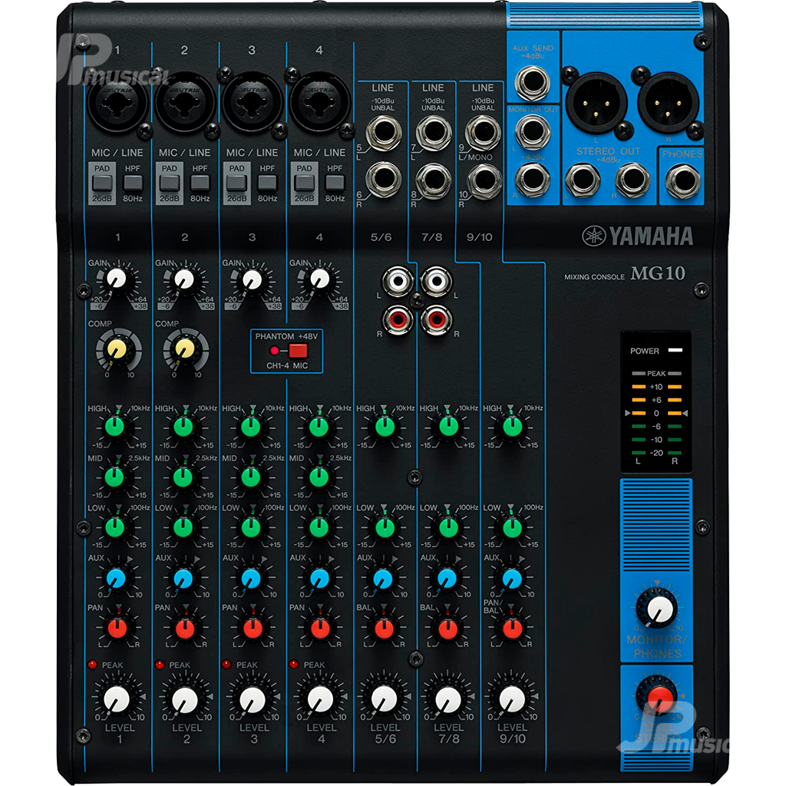The image size is (786, 786).
Task: Click the line input jack 7 L
Action: click(x=434, y=132)
